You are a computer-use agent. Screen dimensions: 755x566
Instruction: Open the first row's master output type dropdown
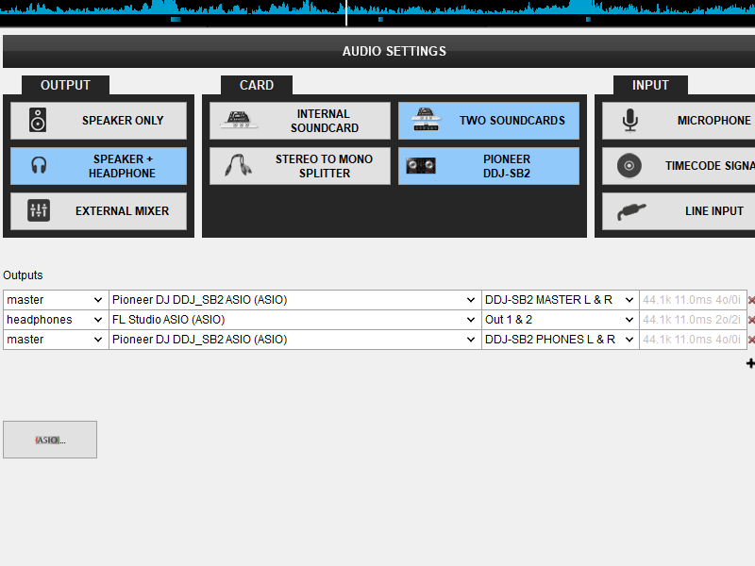[56, 300]
